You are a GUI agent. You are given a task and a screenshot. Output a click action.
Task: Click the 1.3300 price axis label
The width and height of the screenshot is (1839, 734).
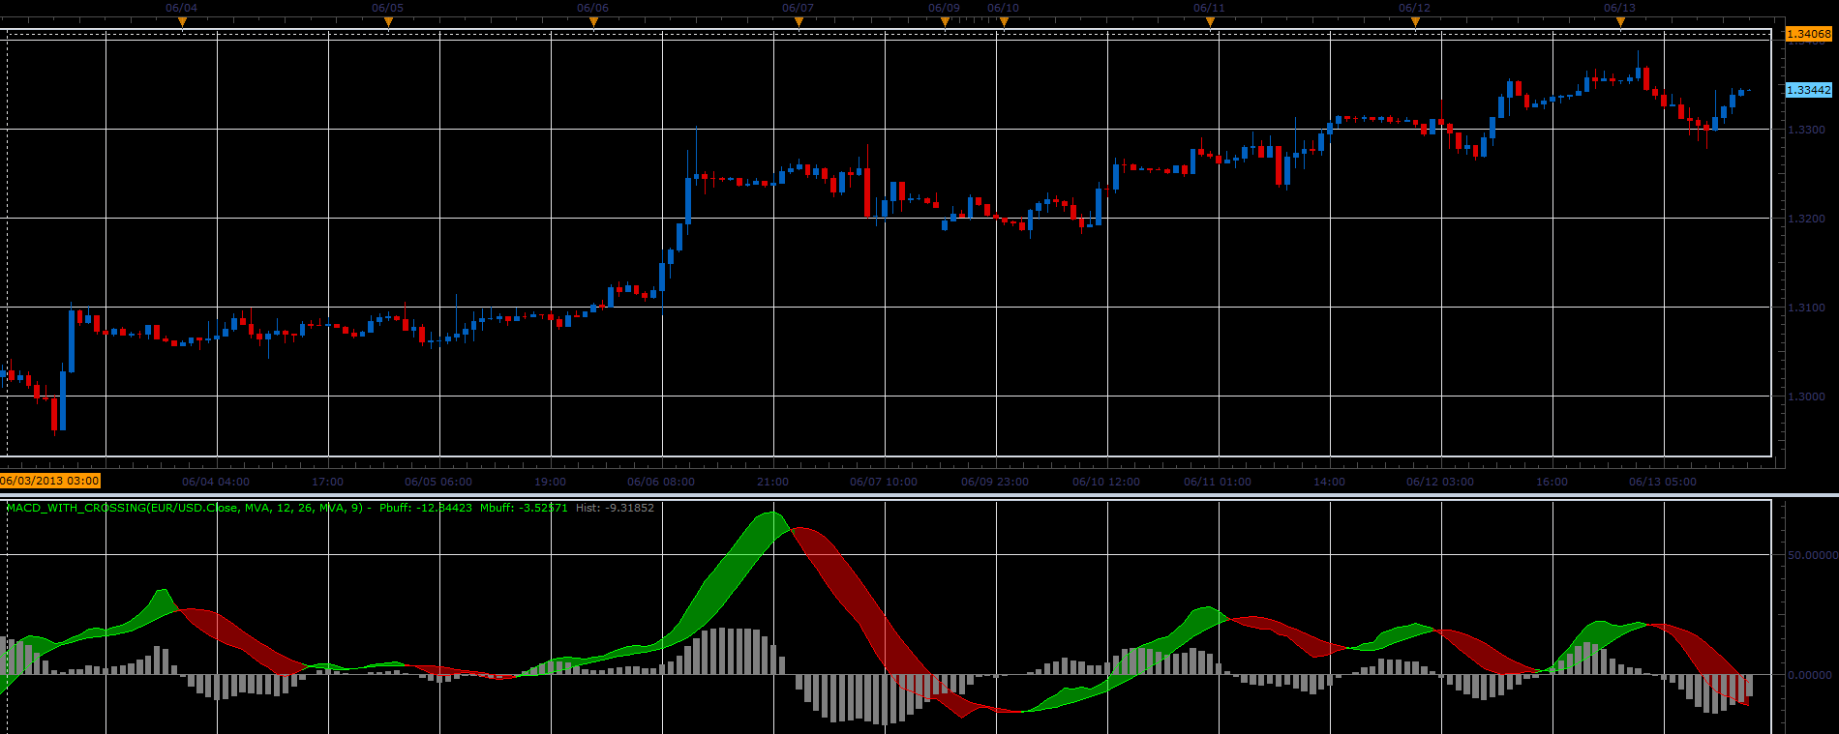click(x=1806, y=130)
